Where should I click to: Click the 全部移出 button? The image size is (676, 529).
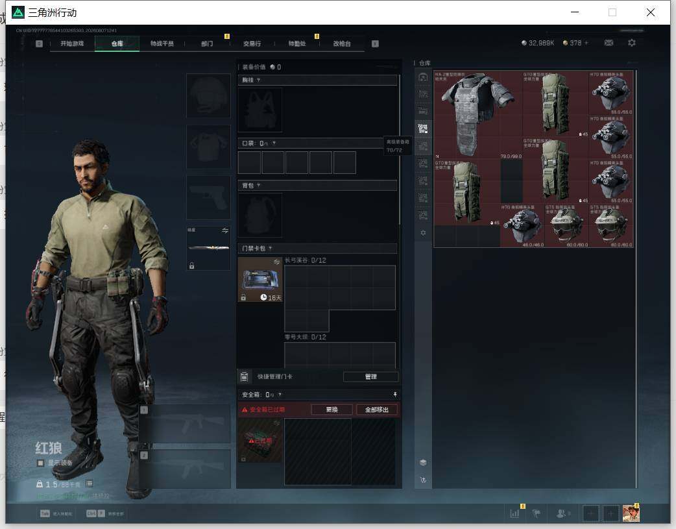point(377,410)
